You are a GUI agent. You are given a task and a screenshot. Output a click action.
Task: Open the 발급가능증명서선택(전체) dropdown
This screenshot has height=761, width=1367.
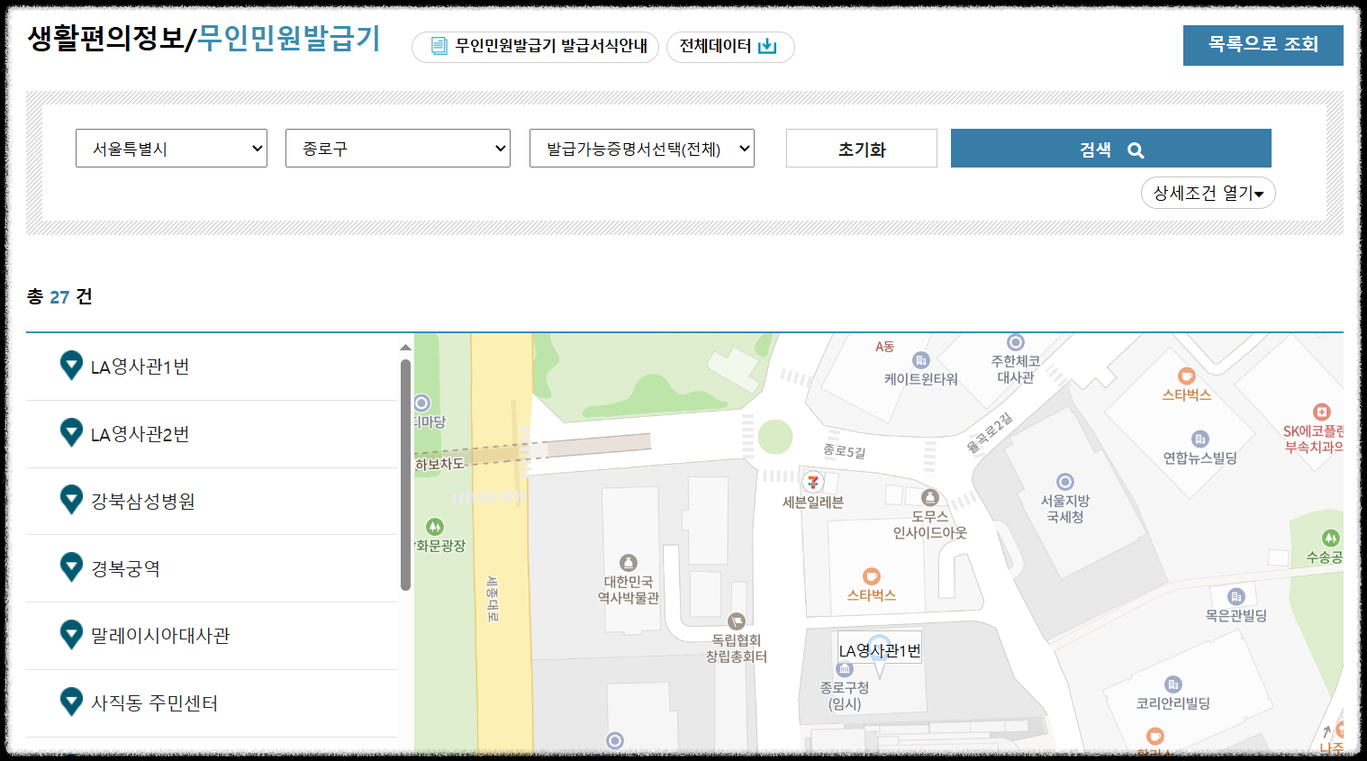[x=642, y=149]
